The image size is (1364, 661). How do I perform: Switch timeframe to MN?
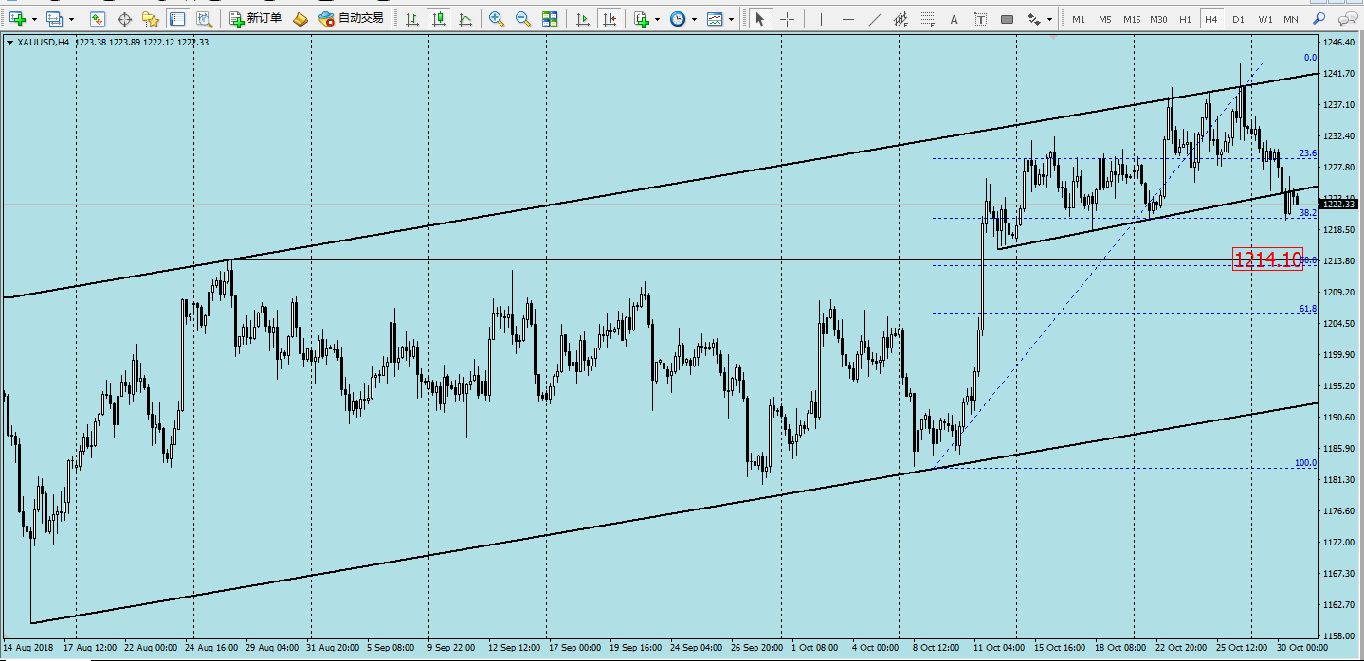(x=1291, y=19)
